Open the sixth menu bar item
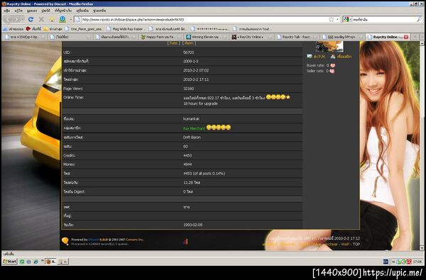 point(82,11)
